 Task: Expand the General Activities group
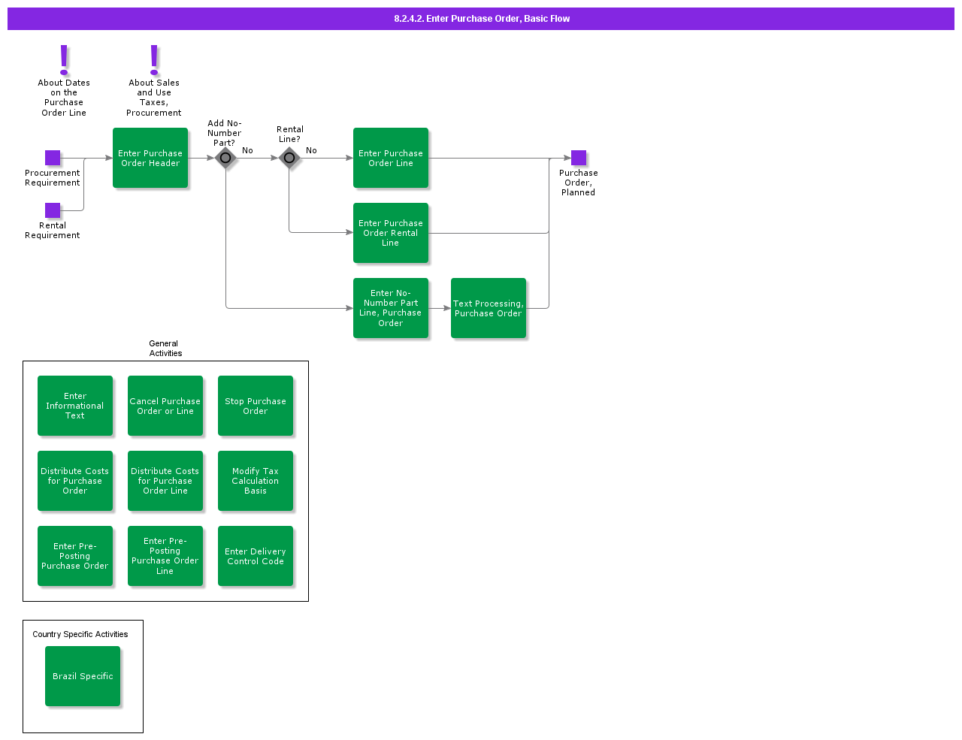click(165, 347)
